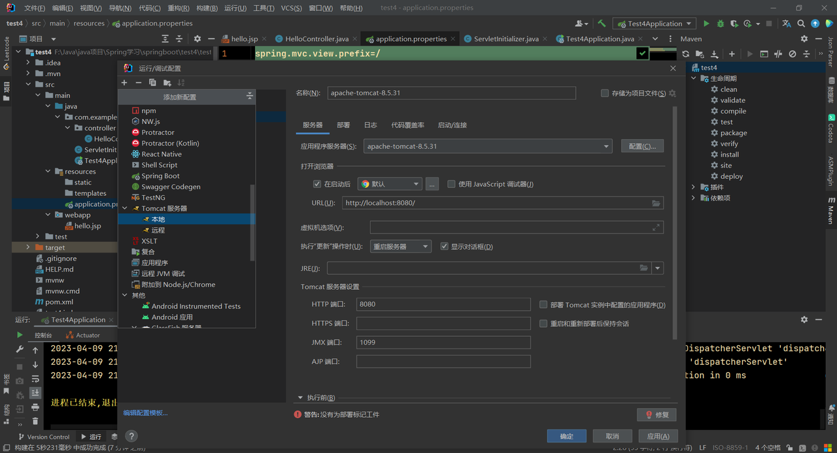Download Maven sources and documentation
The height and width of the screenshot is (453, 837).
click(x=715, y=54)
